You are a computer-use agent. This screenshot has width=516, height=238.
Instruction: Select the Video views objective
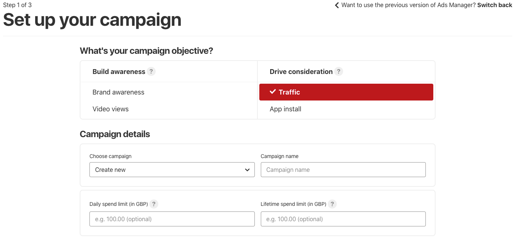click(x=110, y=109)
